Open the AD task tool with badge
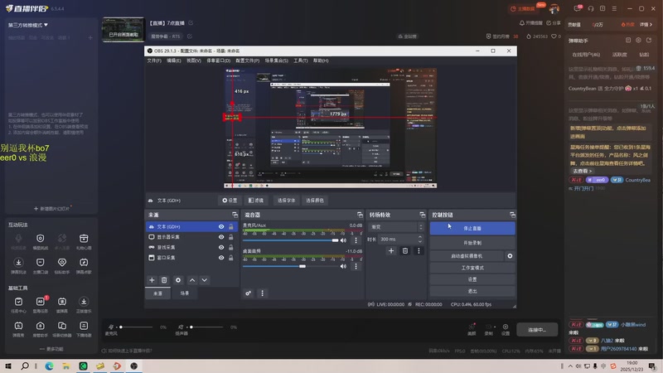 (41, 304)
